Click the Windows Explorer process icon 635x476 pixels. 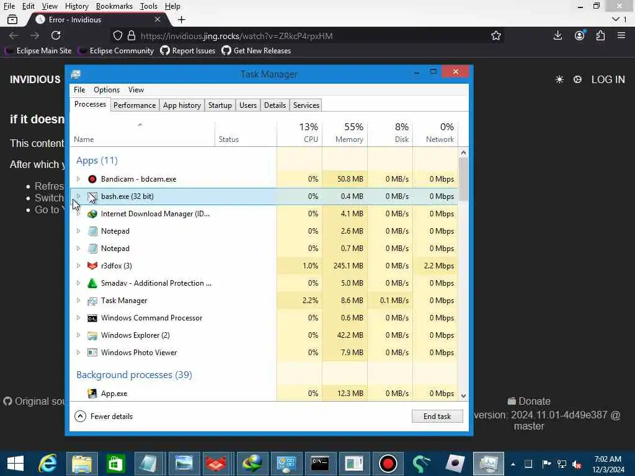click(x=92, y=335)
